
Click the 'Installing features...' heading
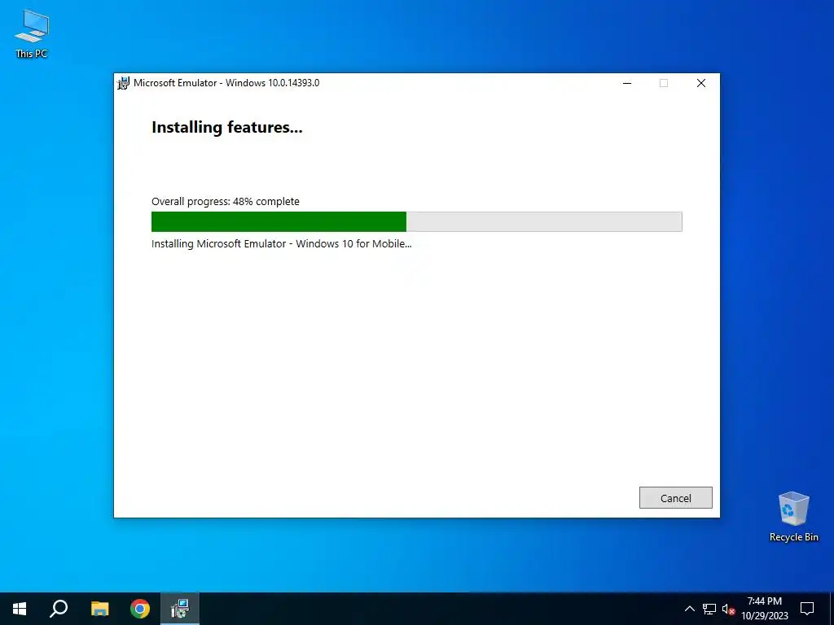click(227, 128)
